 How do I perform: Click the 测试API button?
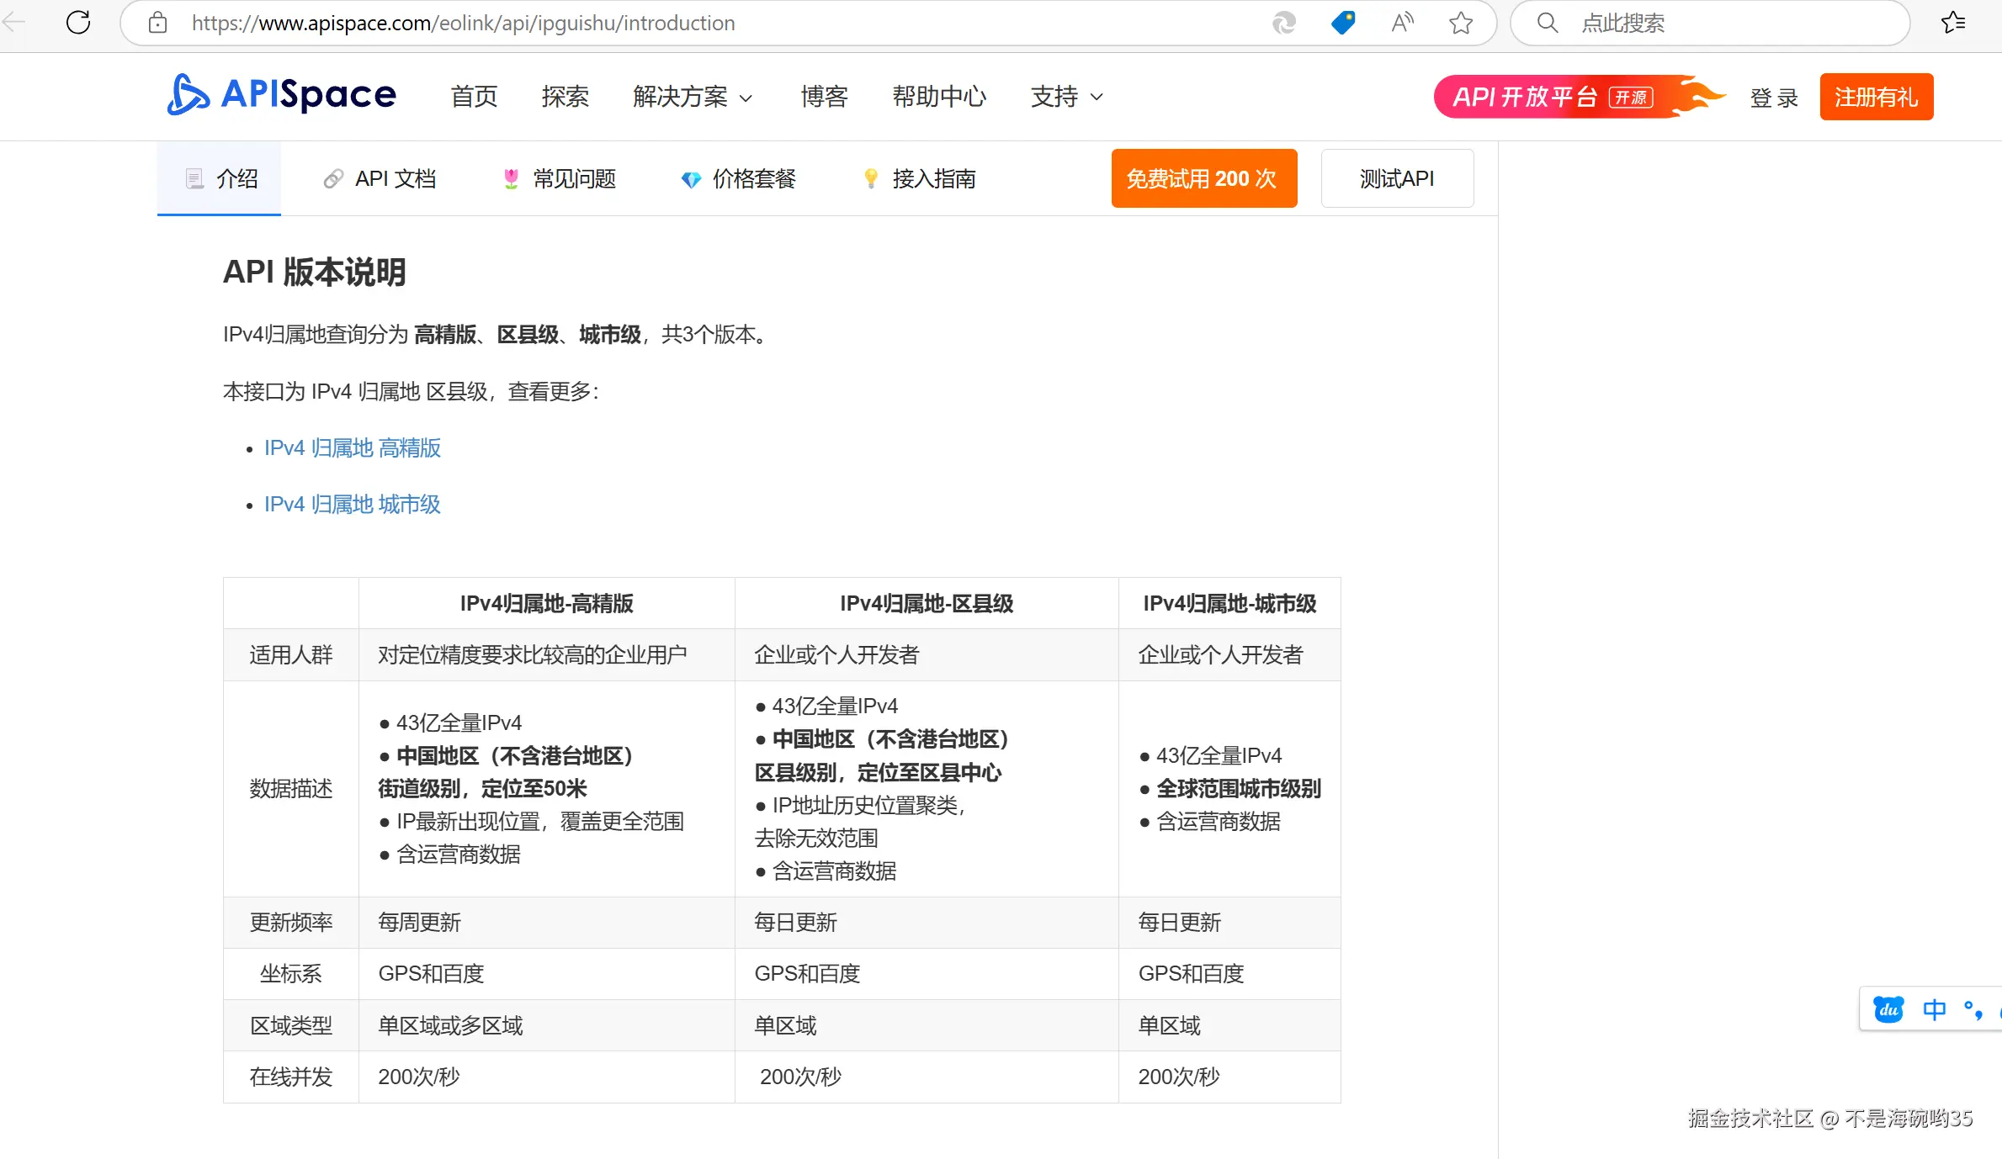point(1397,178)
